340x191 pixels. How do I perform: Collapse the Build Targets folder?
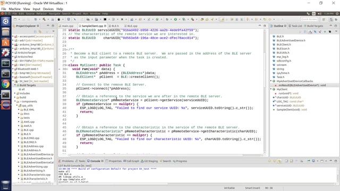15,85
